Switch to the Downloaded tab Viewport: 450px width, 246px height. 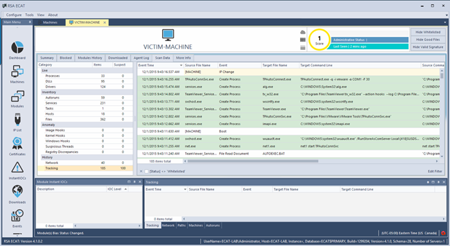(118, 58)
